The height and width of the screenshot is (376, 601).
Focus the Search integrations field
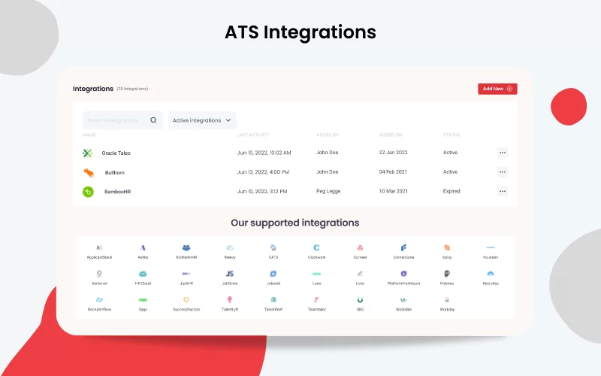coord(122,120)
